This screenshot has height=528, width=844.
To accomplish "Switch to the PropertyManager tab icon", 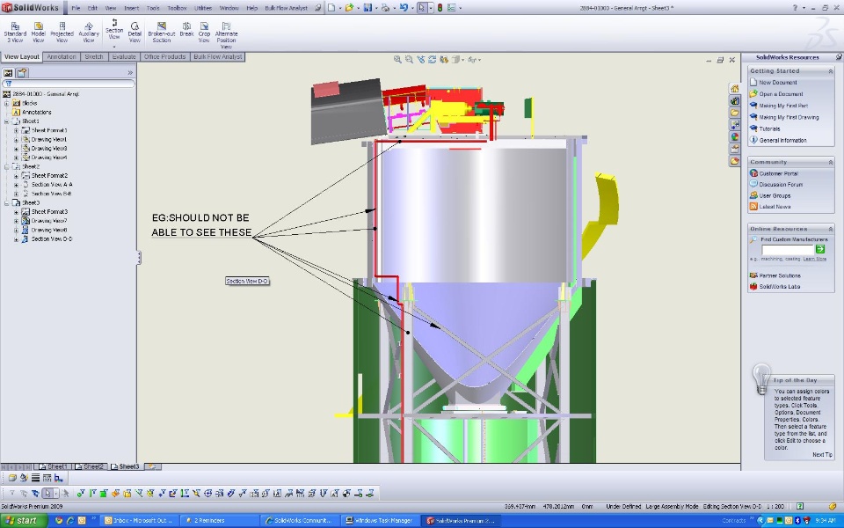I will point(21,73).
